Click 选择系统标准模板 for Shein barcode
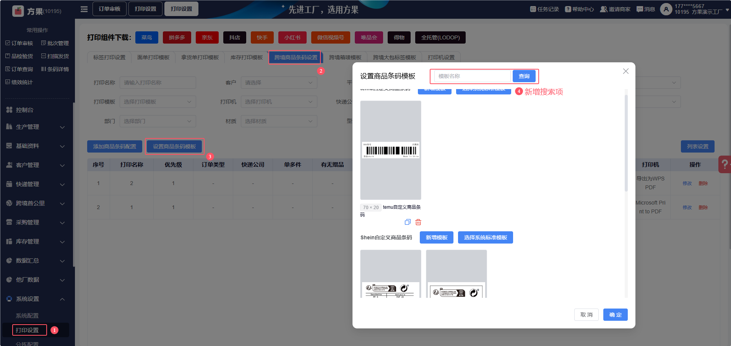This screenshot has height=346, width=731. [486, 237]
